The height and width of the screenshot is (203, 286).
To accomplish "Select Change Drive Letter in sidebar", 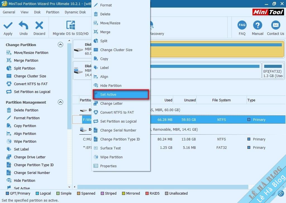I will 26,157.
